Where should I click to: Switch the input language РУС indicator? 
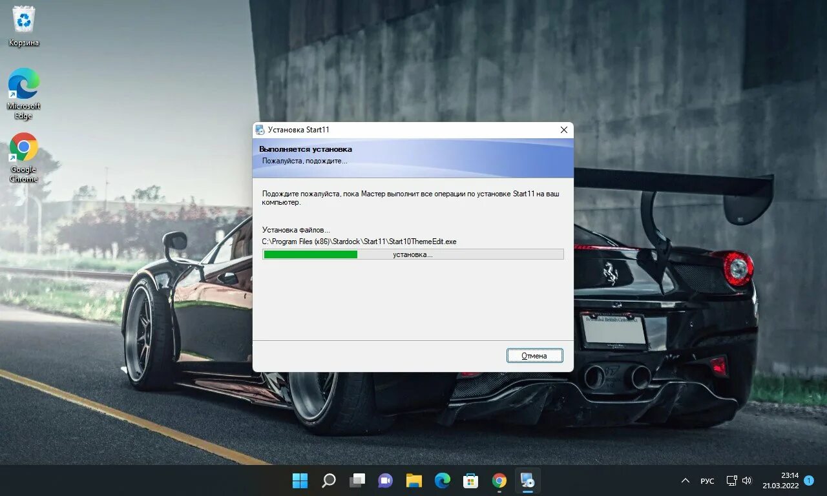click(x=707, y=481)
